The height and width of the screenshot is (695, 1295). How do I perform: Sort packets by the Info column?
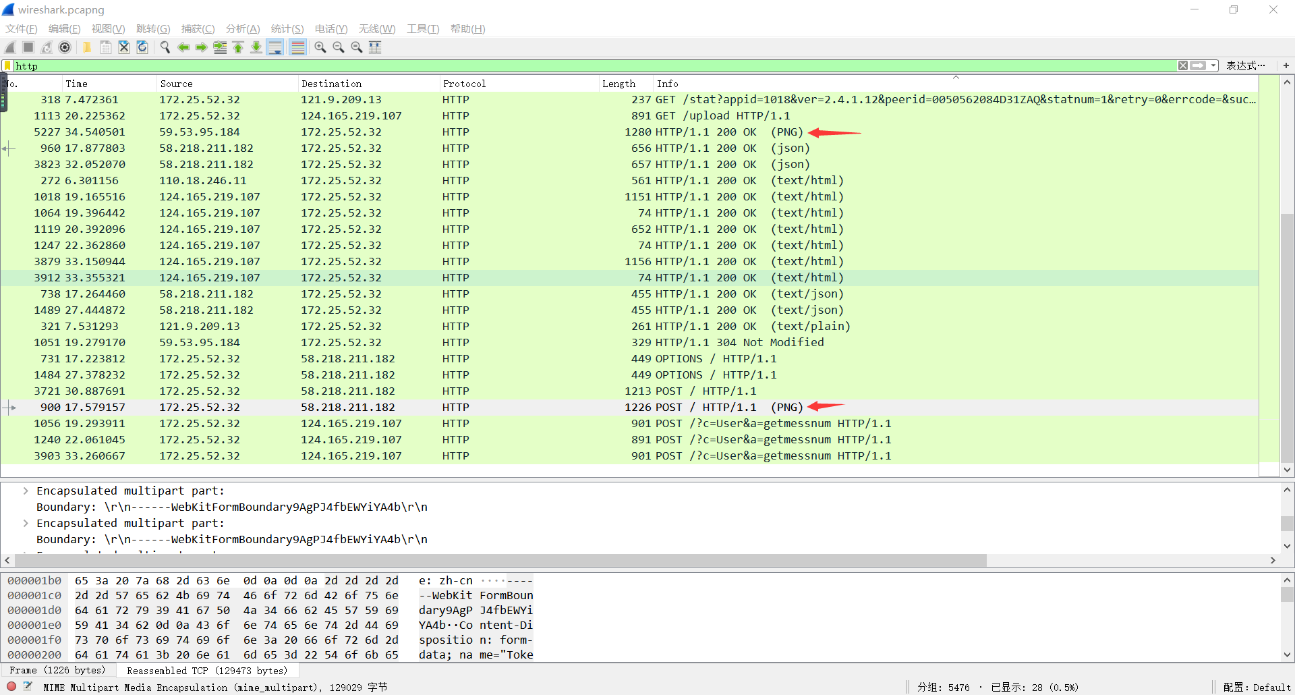pos(956,84)
